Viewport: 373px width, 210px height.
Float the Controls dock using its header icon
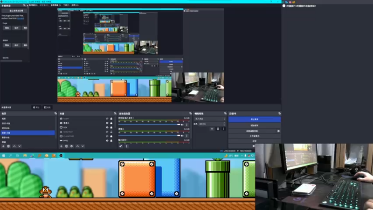coord(279,113)
